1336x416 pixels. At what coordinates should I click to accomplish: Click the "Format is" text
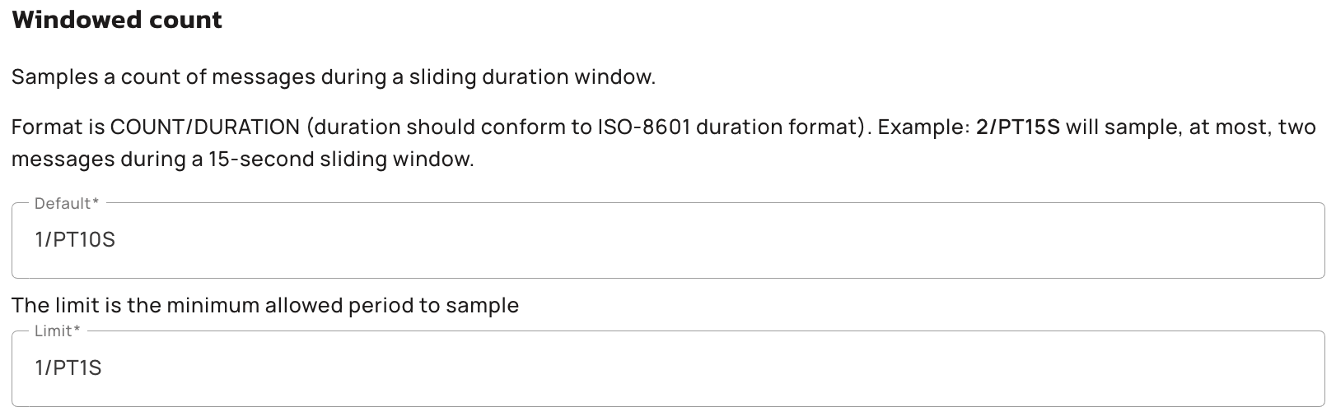[57, 127]
